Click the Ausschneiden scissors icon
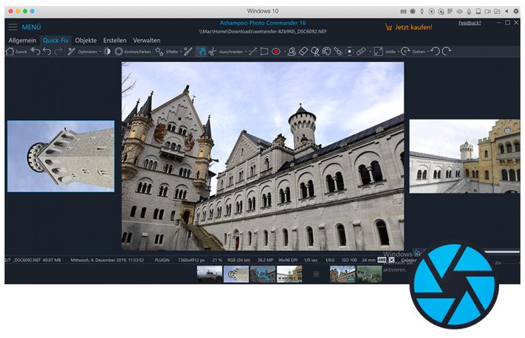Screen dimensions: 525x338 pos(212,52)
